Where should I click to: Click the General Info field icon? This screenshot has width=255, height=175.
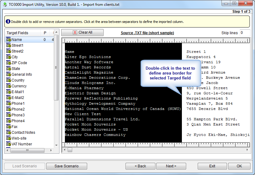tap(9, 74)
